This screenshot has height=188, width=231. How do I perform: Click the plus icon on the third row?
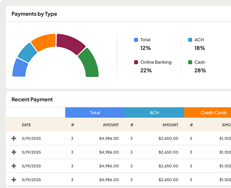point(14,166)
